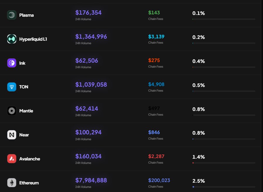This screenshot has height=192, width=263.
Task: Select Ink's $275 chain fees value
Action: [x=154, y=61]
